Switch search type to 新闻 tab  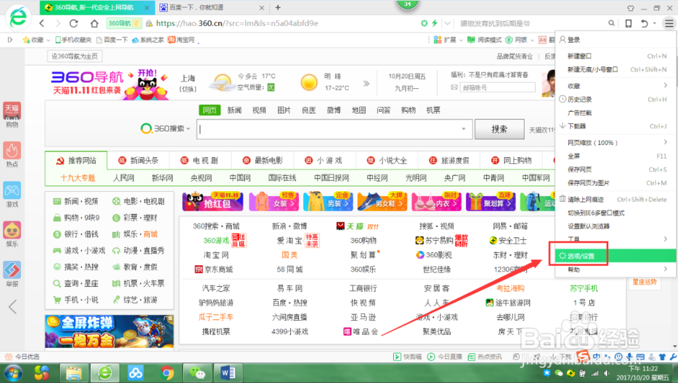(235, 110)
